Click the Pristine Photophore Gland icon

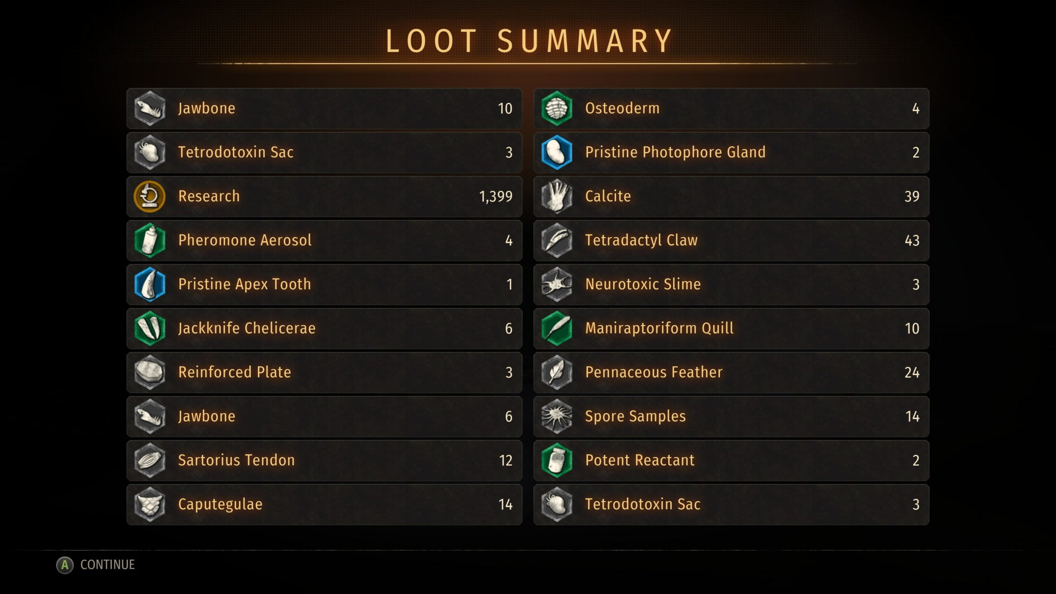[x=556, y=153]
